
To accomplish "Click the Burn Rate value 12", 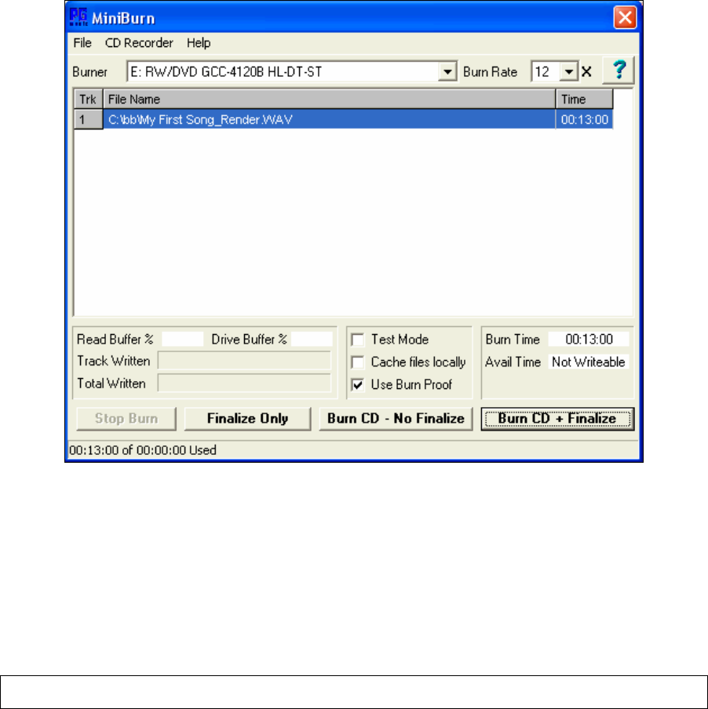I will click(x=542, y=72).
